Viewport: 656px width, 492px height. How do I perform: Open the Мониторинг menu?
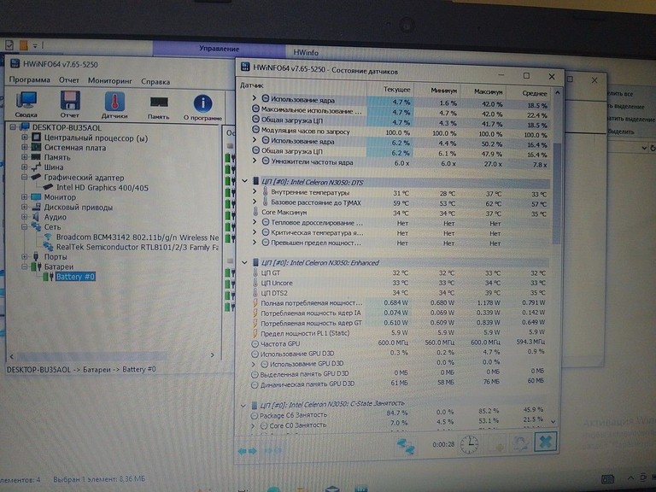pos(110,81)
